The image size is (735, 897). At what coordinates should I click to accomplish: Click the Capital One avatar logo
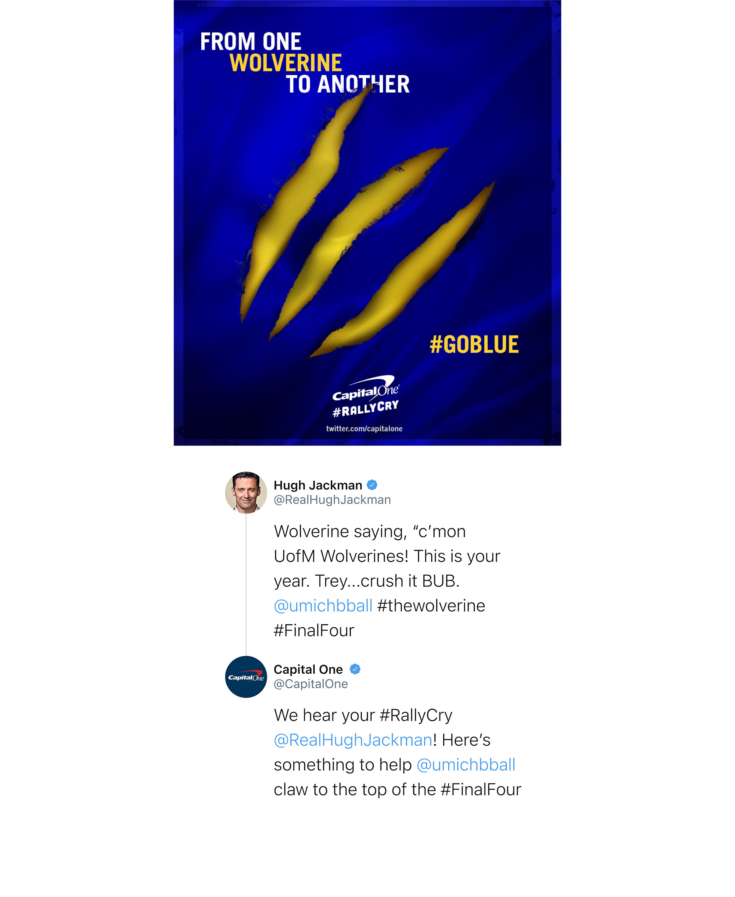tap(246, 676)
